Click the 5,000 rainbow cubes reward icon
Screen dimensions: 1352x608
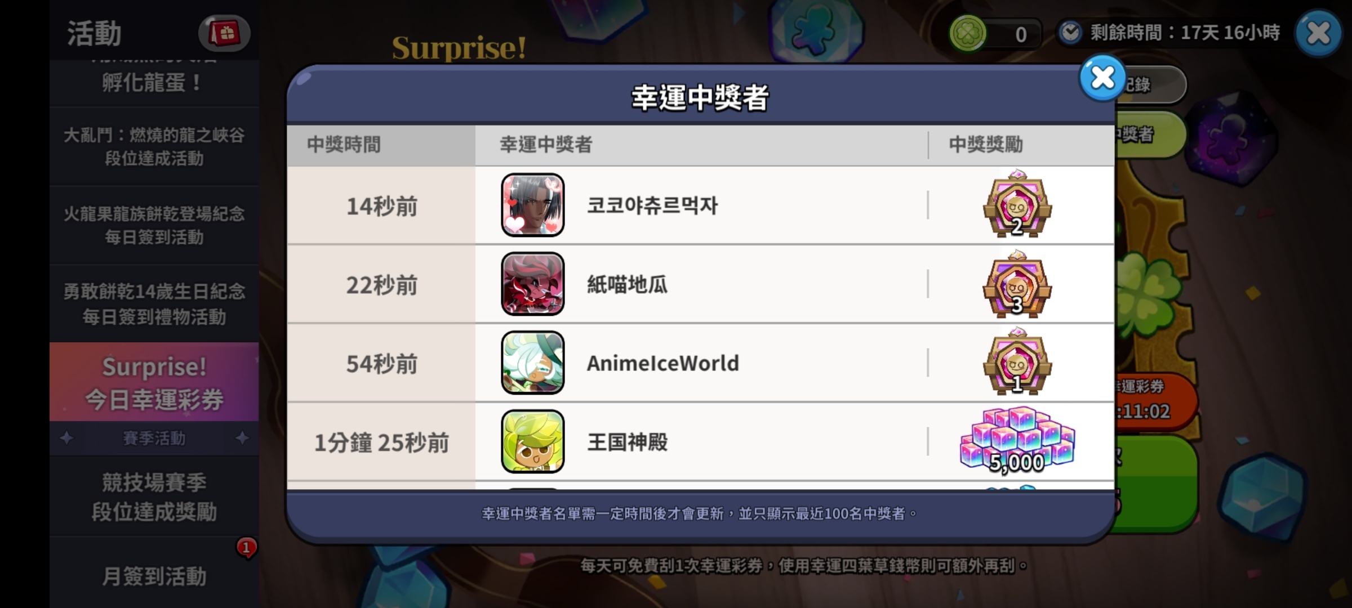[1017, 440]
